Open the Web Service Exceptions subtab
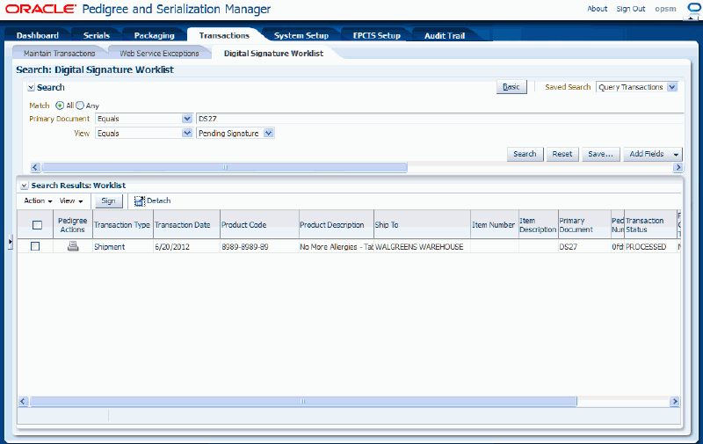The height and width of the screenshot is (444, 703). (x=159, y=54)
